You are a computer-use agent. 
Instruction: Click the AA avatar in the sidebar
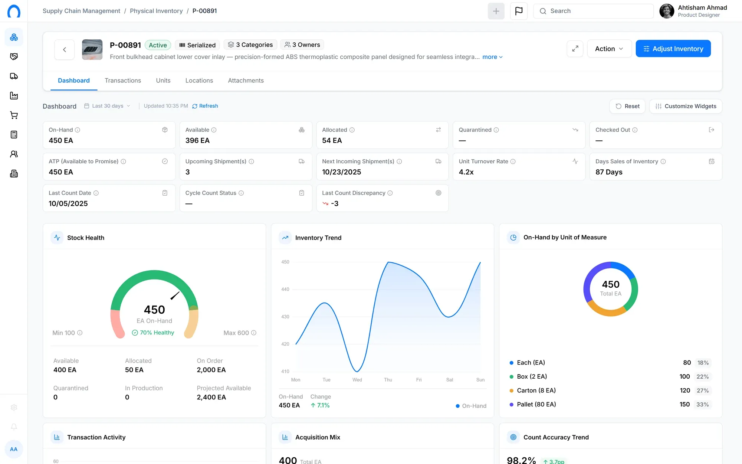click(x=14, y=449)
